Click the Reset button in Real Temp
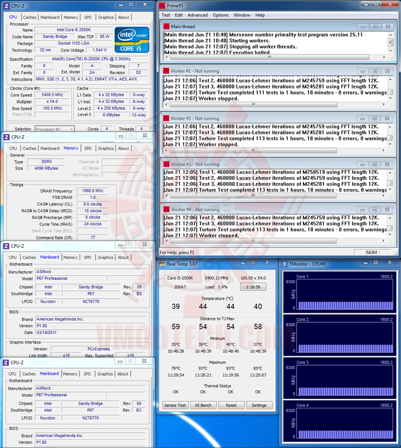401x448 pixels. coord(231,405)
